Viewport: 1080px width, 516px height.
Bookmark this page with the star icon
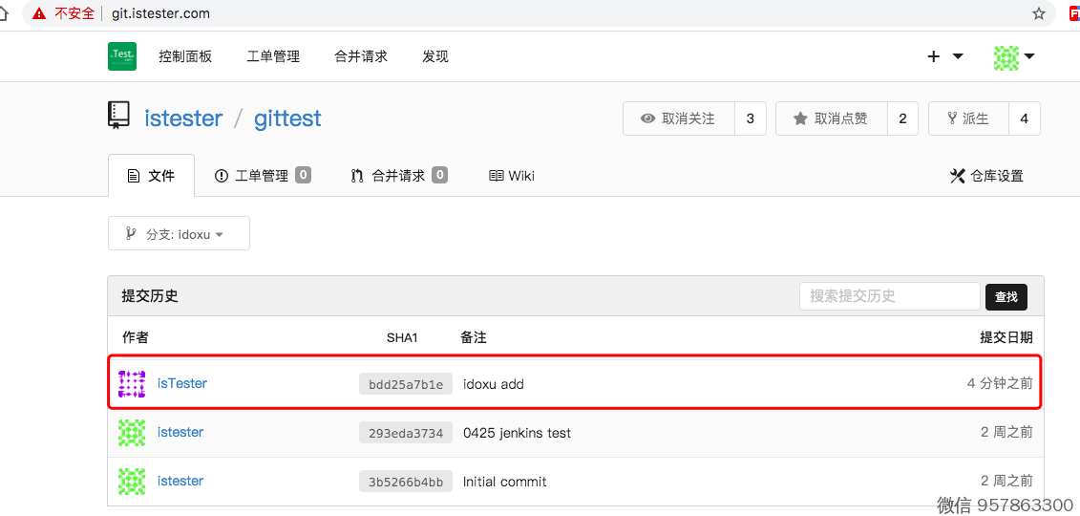(1039, 13)
